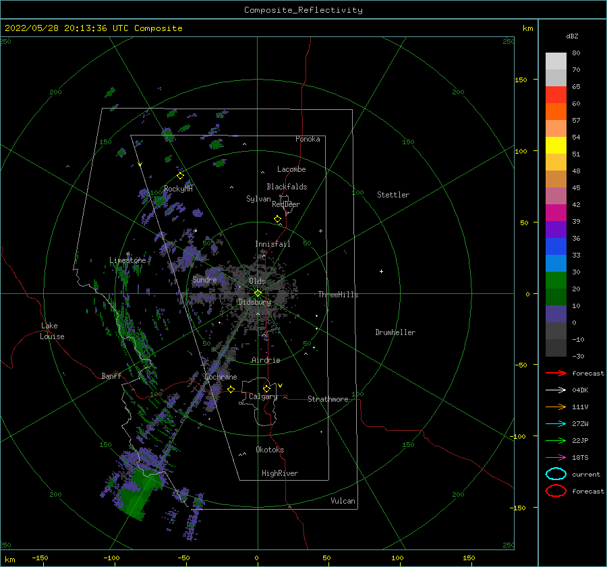Image resolution: width=607 pixels, height=567 pixels.
Task: Click the HighRiver label
Action: tap(280, 473)
